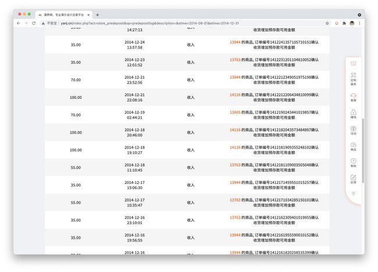
Task: Open the browser profile avatar
Action: [352, 23]
